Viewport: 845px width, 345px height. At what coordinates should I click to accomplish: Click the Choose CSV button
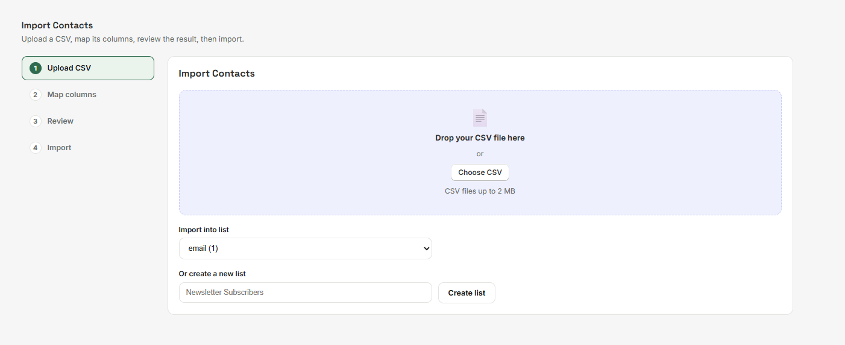tap(480, 172)
